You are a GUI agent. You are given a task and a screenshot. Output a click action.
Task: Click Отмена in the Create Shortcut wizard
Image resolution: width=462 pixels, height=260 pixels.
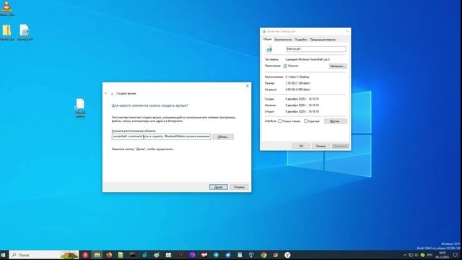[239, 187]
